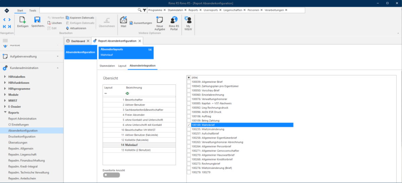
Task: Click the Einfügen ribbon icon
Action: pyautogui.click(x=22, y=20)
